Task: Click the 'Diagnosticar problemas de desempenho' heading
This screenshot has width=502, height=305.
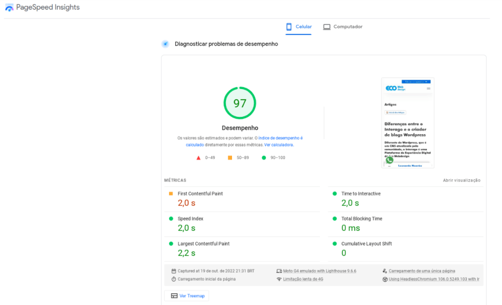Action: point(226,44)
